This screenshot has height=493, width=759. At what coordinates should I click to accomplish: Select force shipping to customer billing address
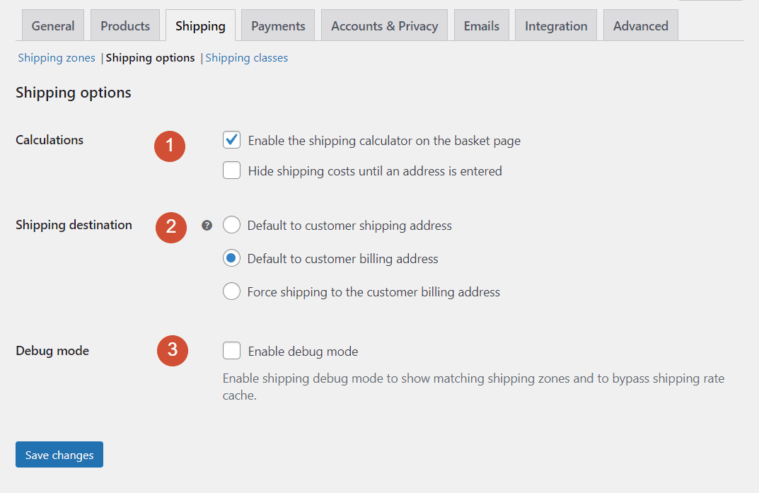[x=231, y=291]
